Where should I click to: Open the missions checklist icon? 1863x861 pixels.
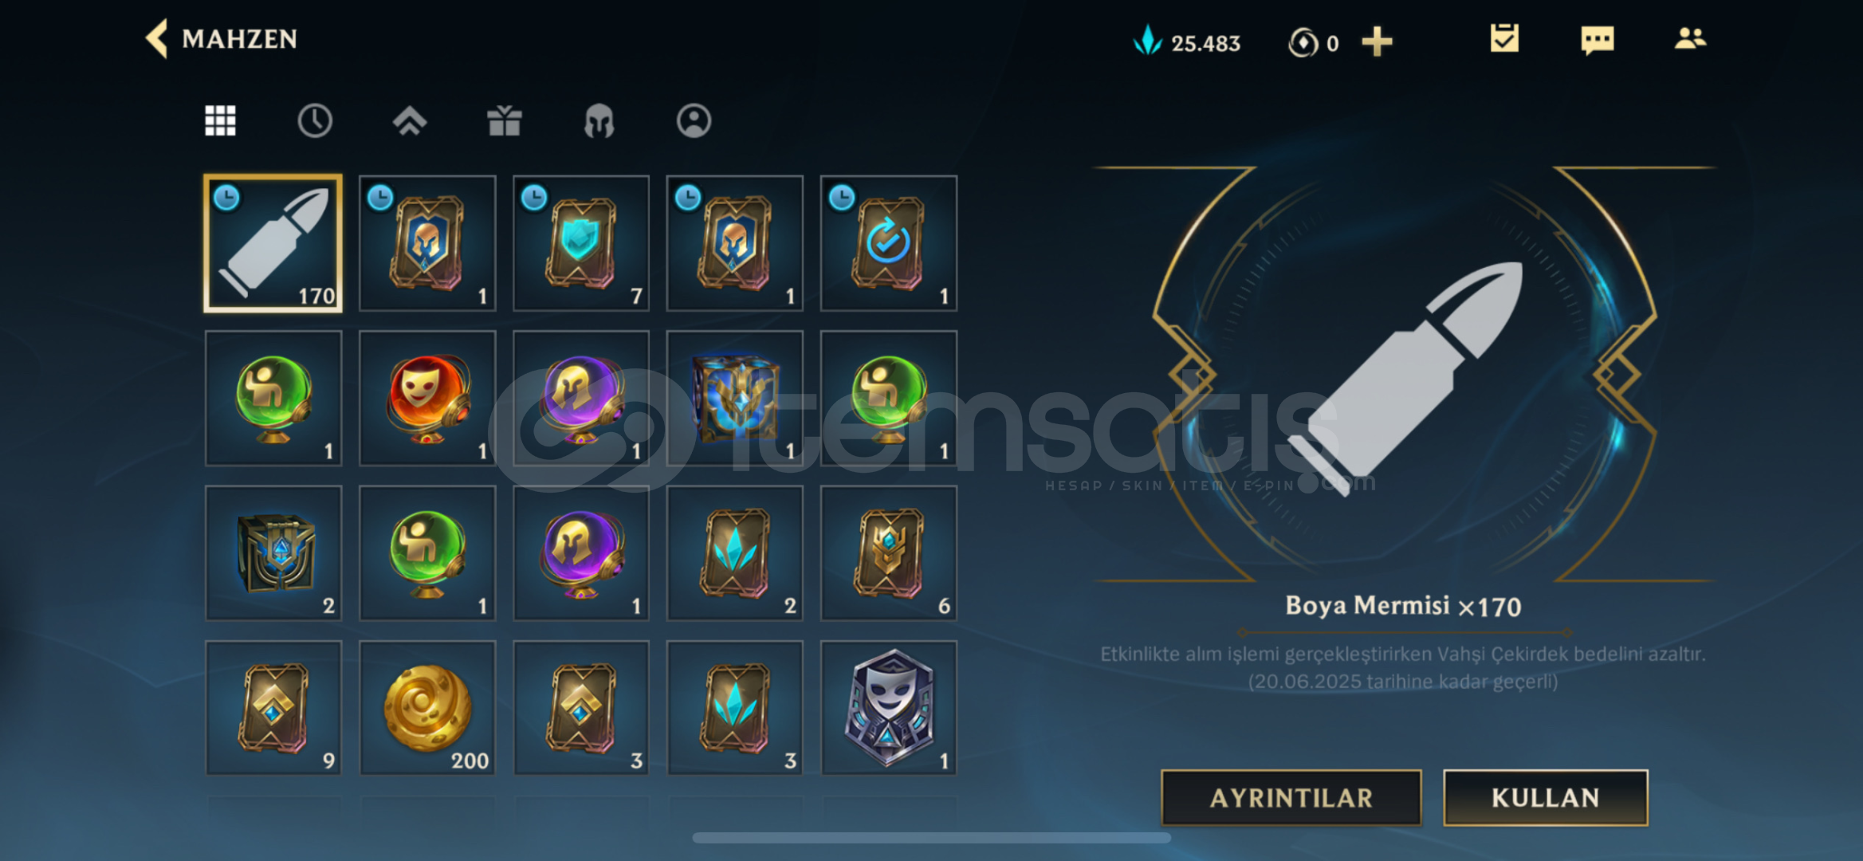[1504, 38]
